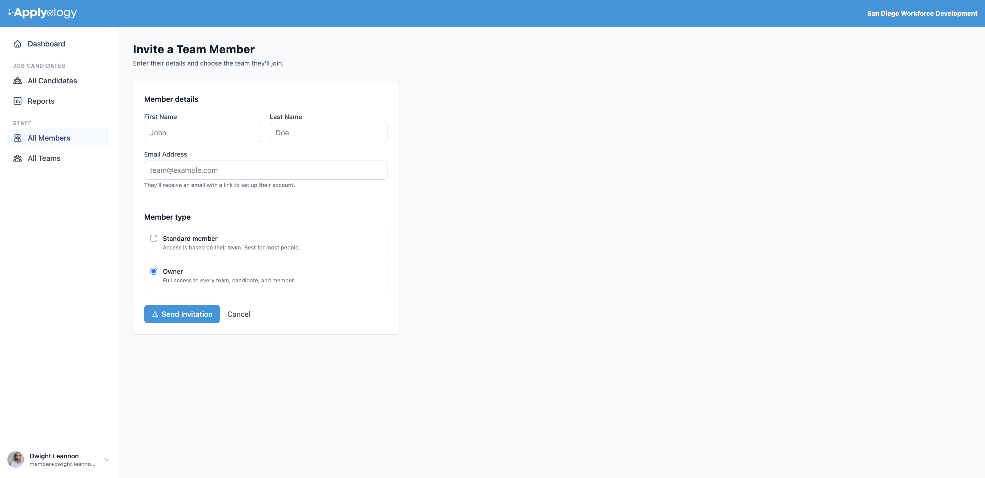Navigate to All Teams
The image size is (985, 478).
[59, 158]
